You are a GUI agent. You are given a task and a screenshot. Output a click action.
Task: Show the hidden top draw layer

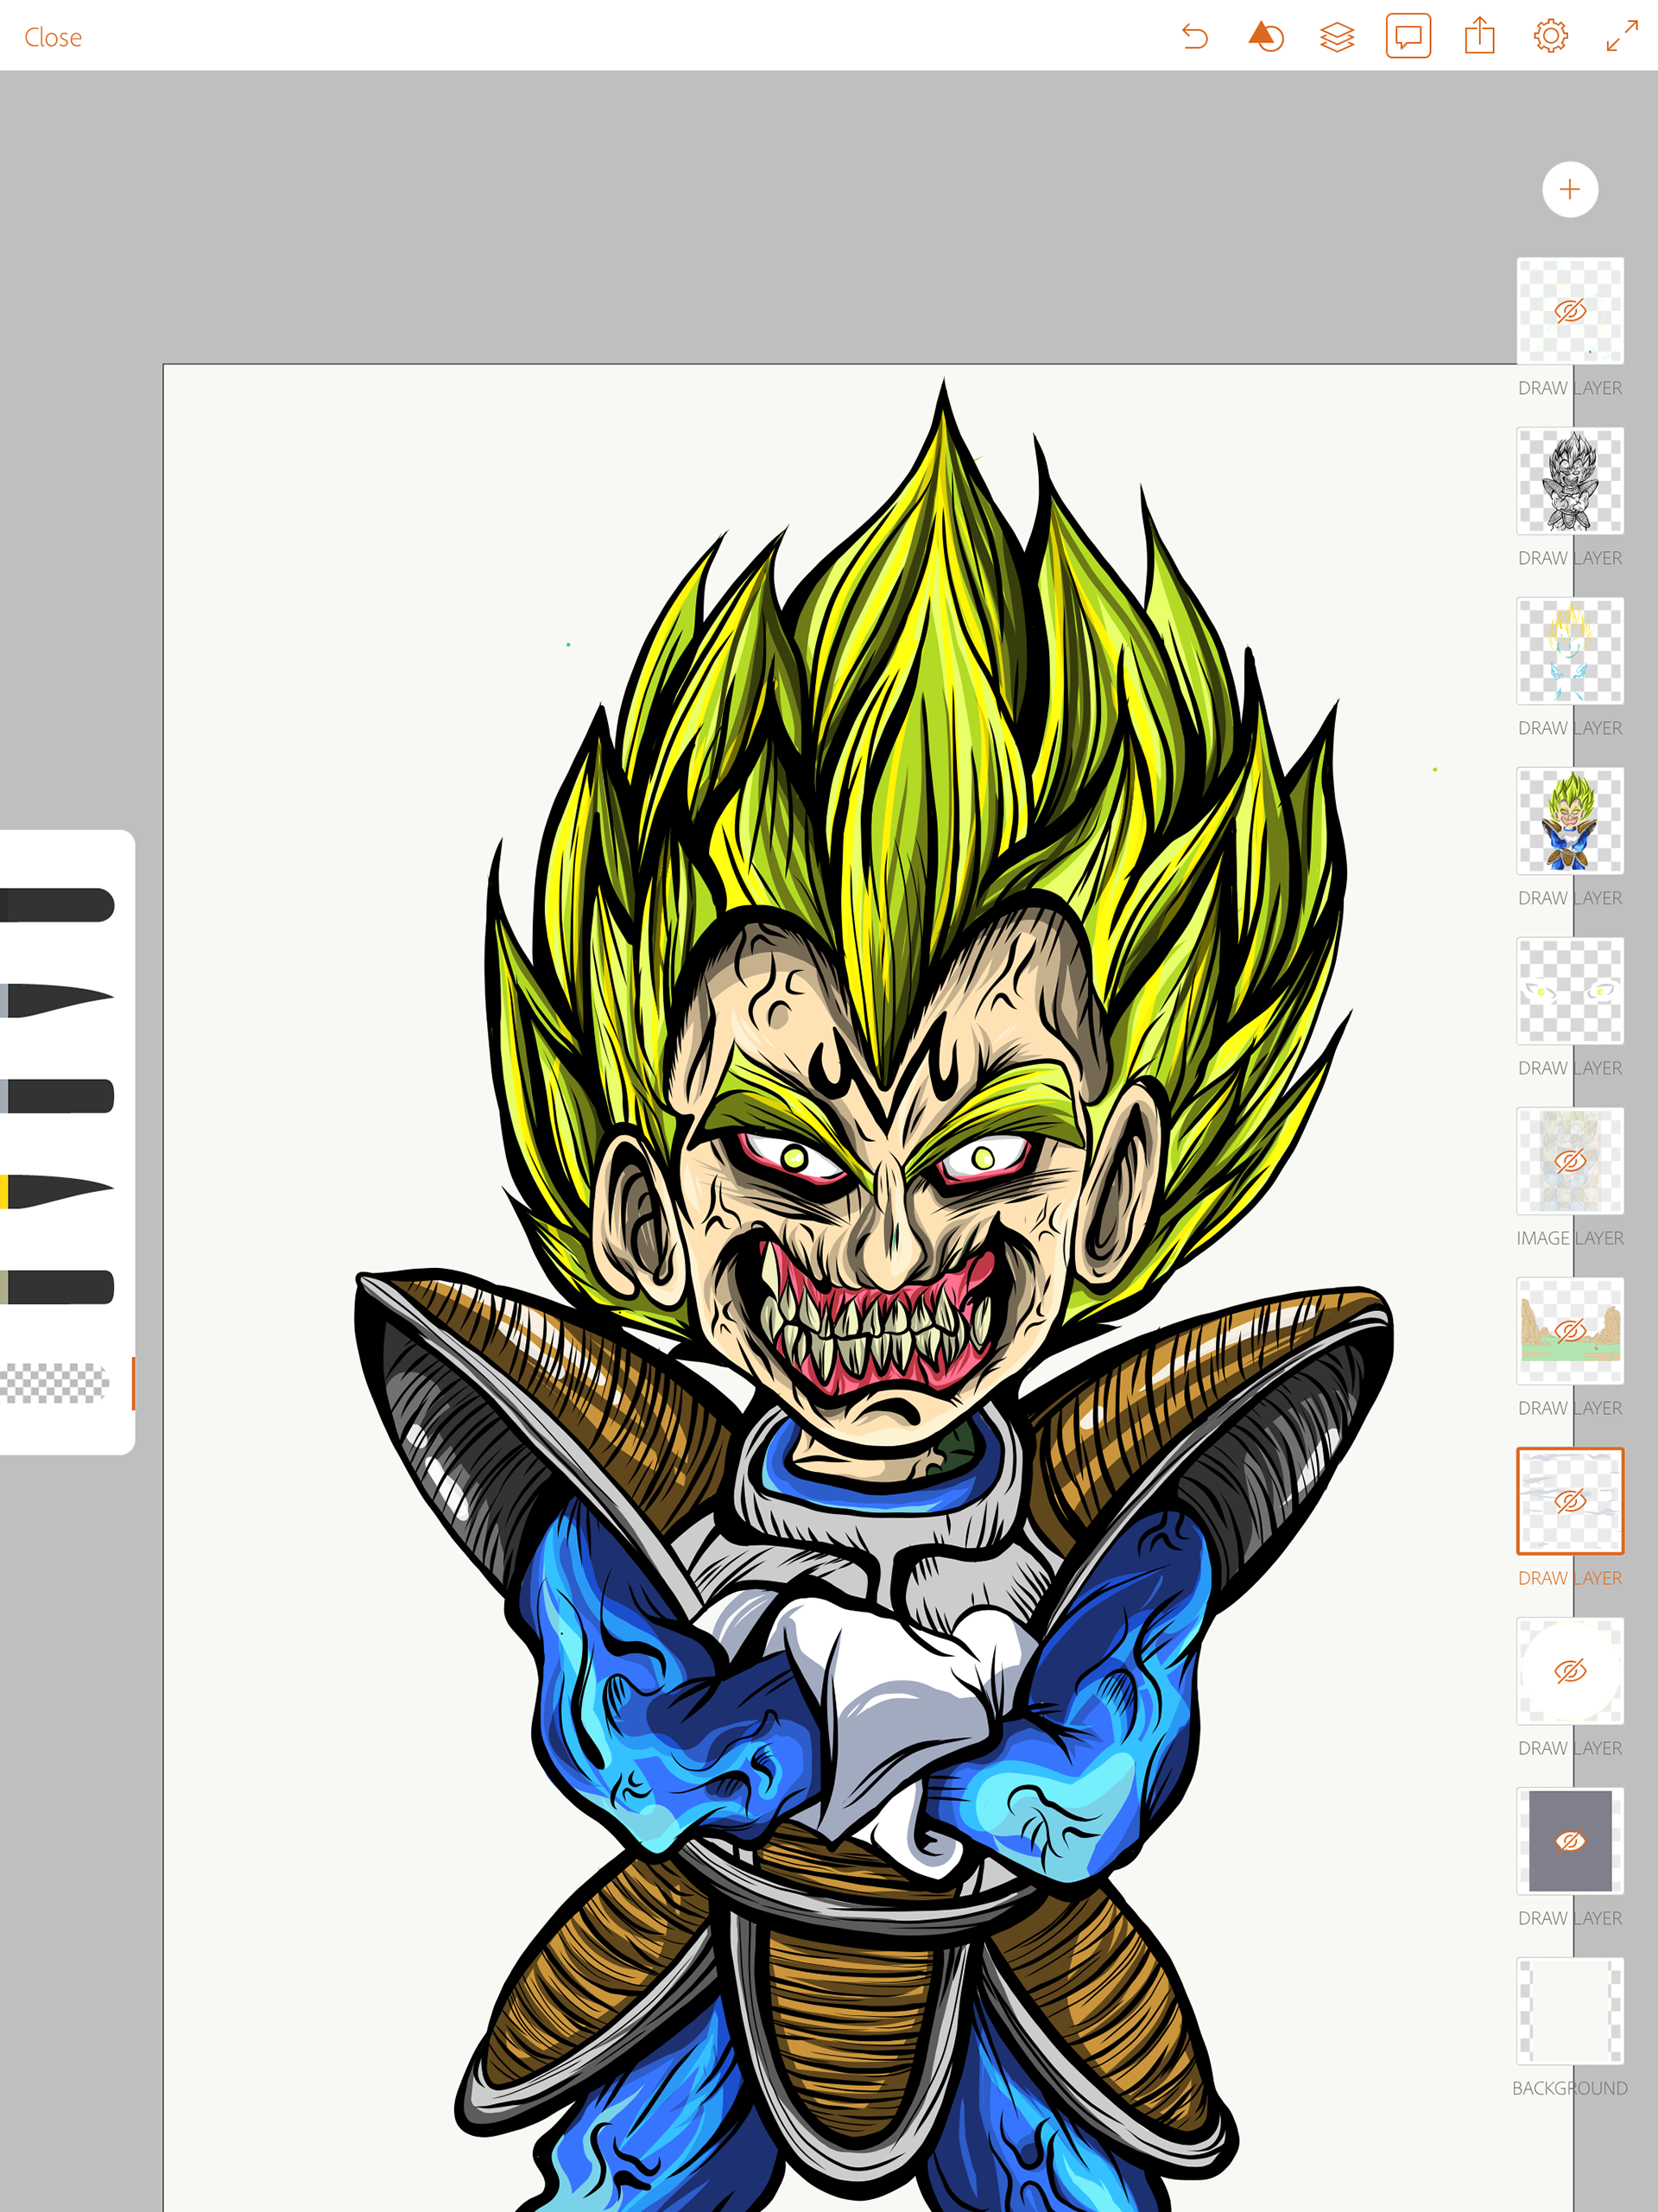point(1569,311)
